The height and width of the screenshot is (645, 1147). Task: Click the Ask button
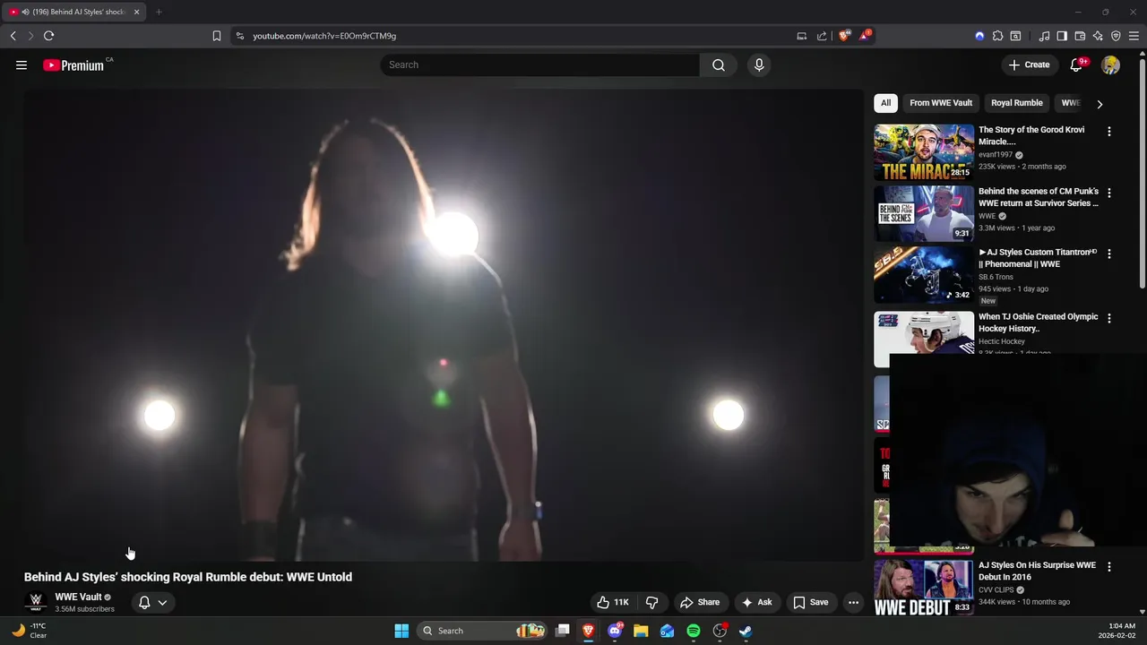pos(757,602)
